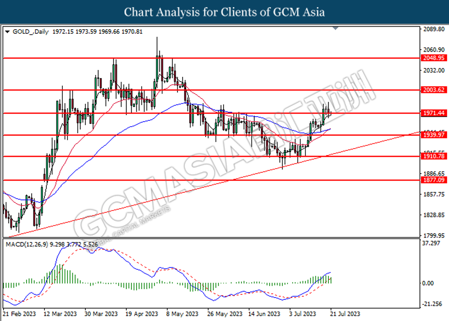Select the 2003.62 price level label
449x321 pixels.
tap(434, 90)
